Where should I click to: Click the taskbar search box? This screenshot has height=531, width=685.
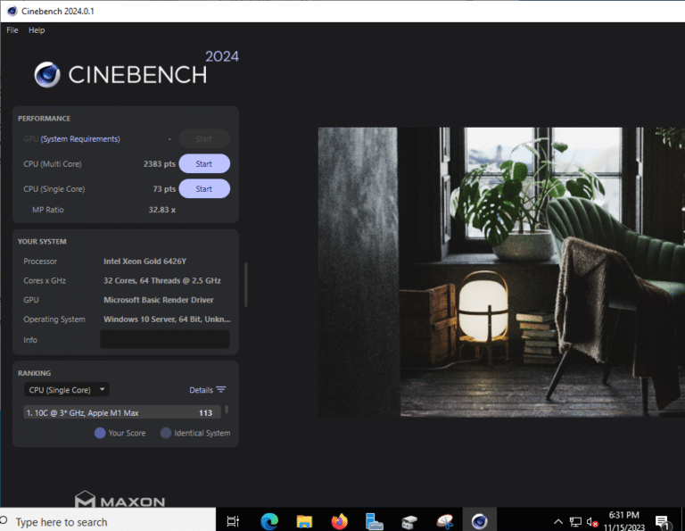pos(108,521)
